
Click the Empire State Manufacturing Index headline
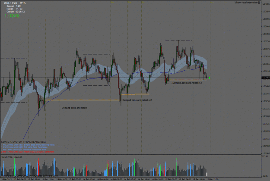[x=28, y=145]
